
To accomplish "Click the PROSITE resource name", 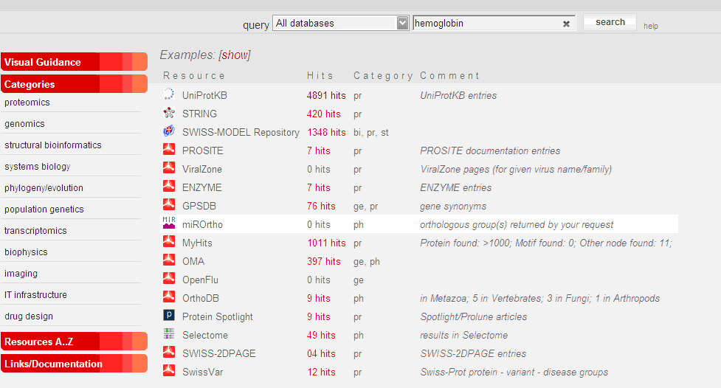I will point(203,150).
